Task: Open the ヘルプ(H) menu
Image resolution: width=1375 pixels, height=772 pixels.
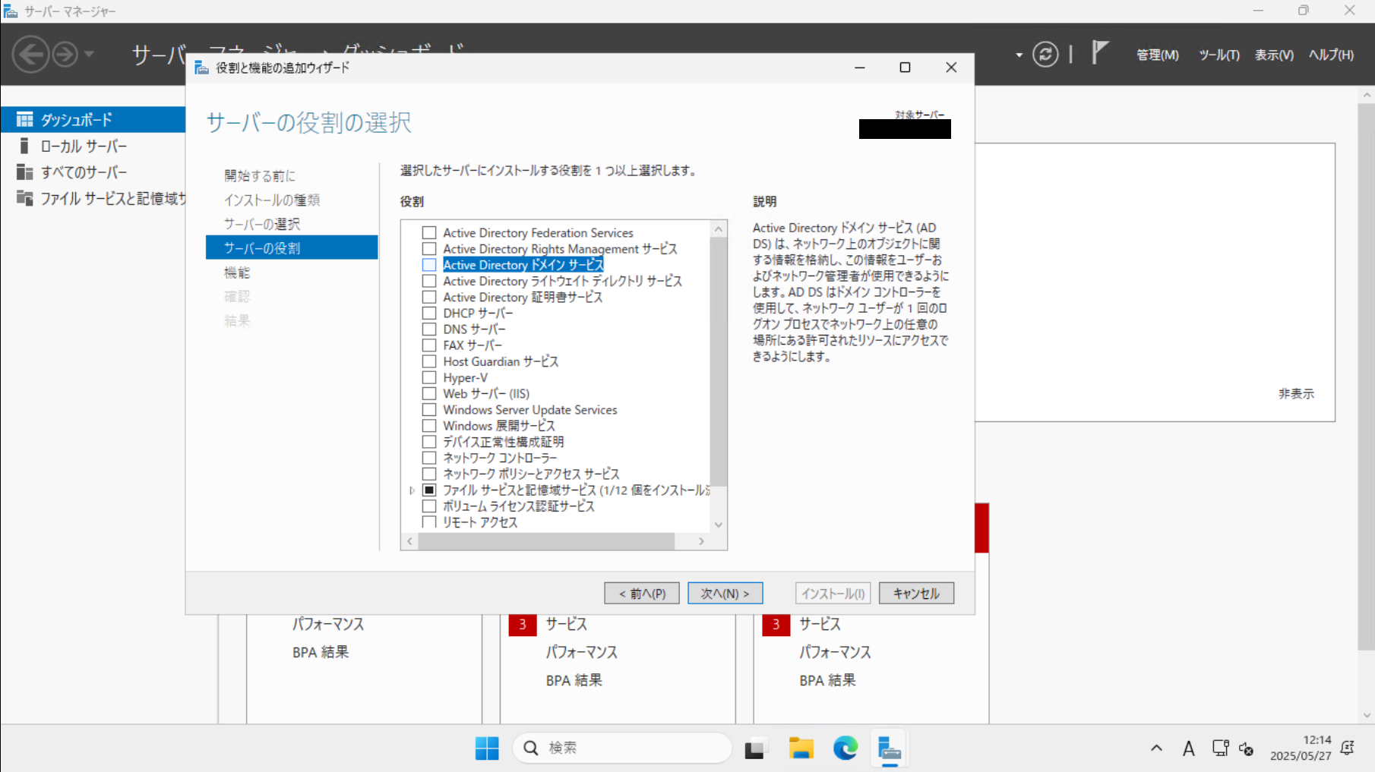Action: [1331, 55]
